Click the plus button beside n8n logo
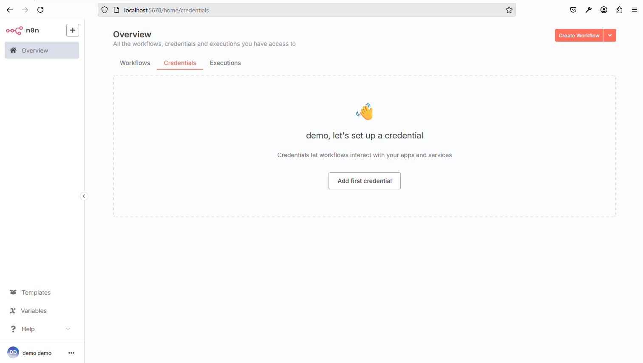 click(73, 30)
